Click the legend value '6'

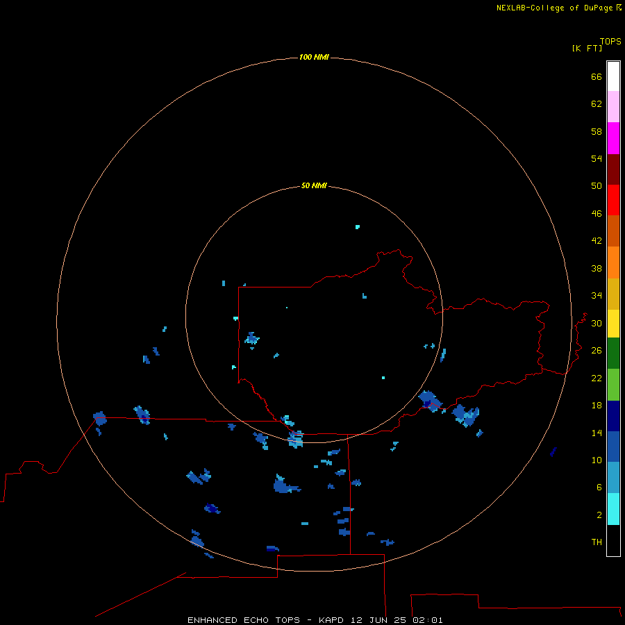click(599, 487)
